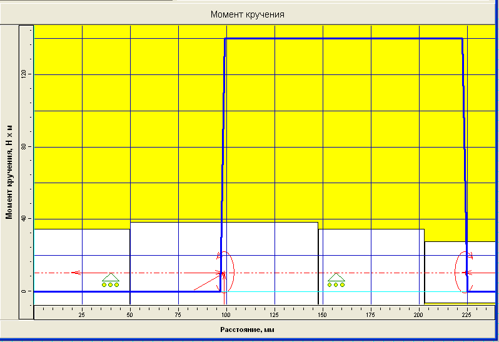Click the y-axis value 120

click(23, 74)
